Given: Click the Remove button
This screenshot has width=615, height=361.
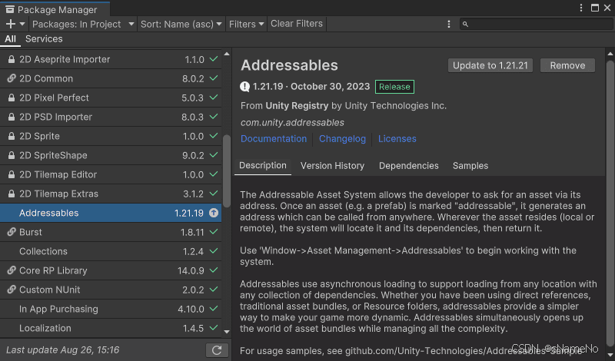Looking at the screenshot, I should (x=567, y=65).
